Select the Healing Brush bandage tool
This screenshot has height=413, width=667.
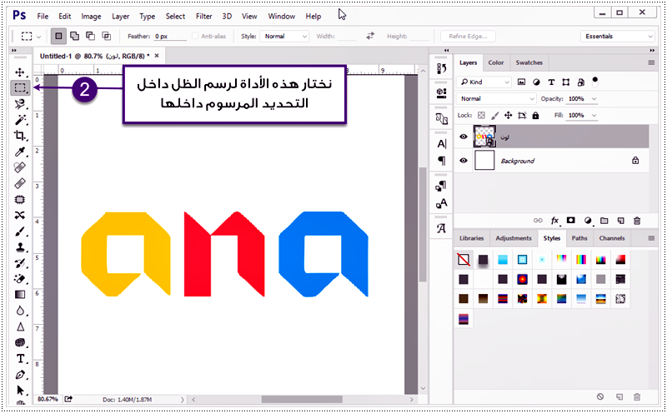click(x=19, y=183)
